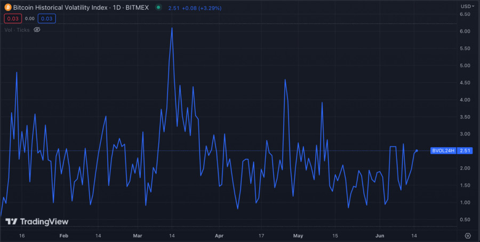The height and width of the screenshot is (242, 480).
Task: Toggle Vol Ticks indicator visibility eye
Action: (x=37, y=30)
